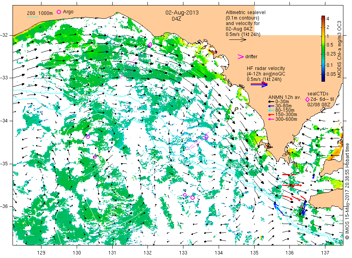
Task: Click the longitude axis label '135'
Action: (x=254, y=253)
